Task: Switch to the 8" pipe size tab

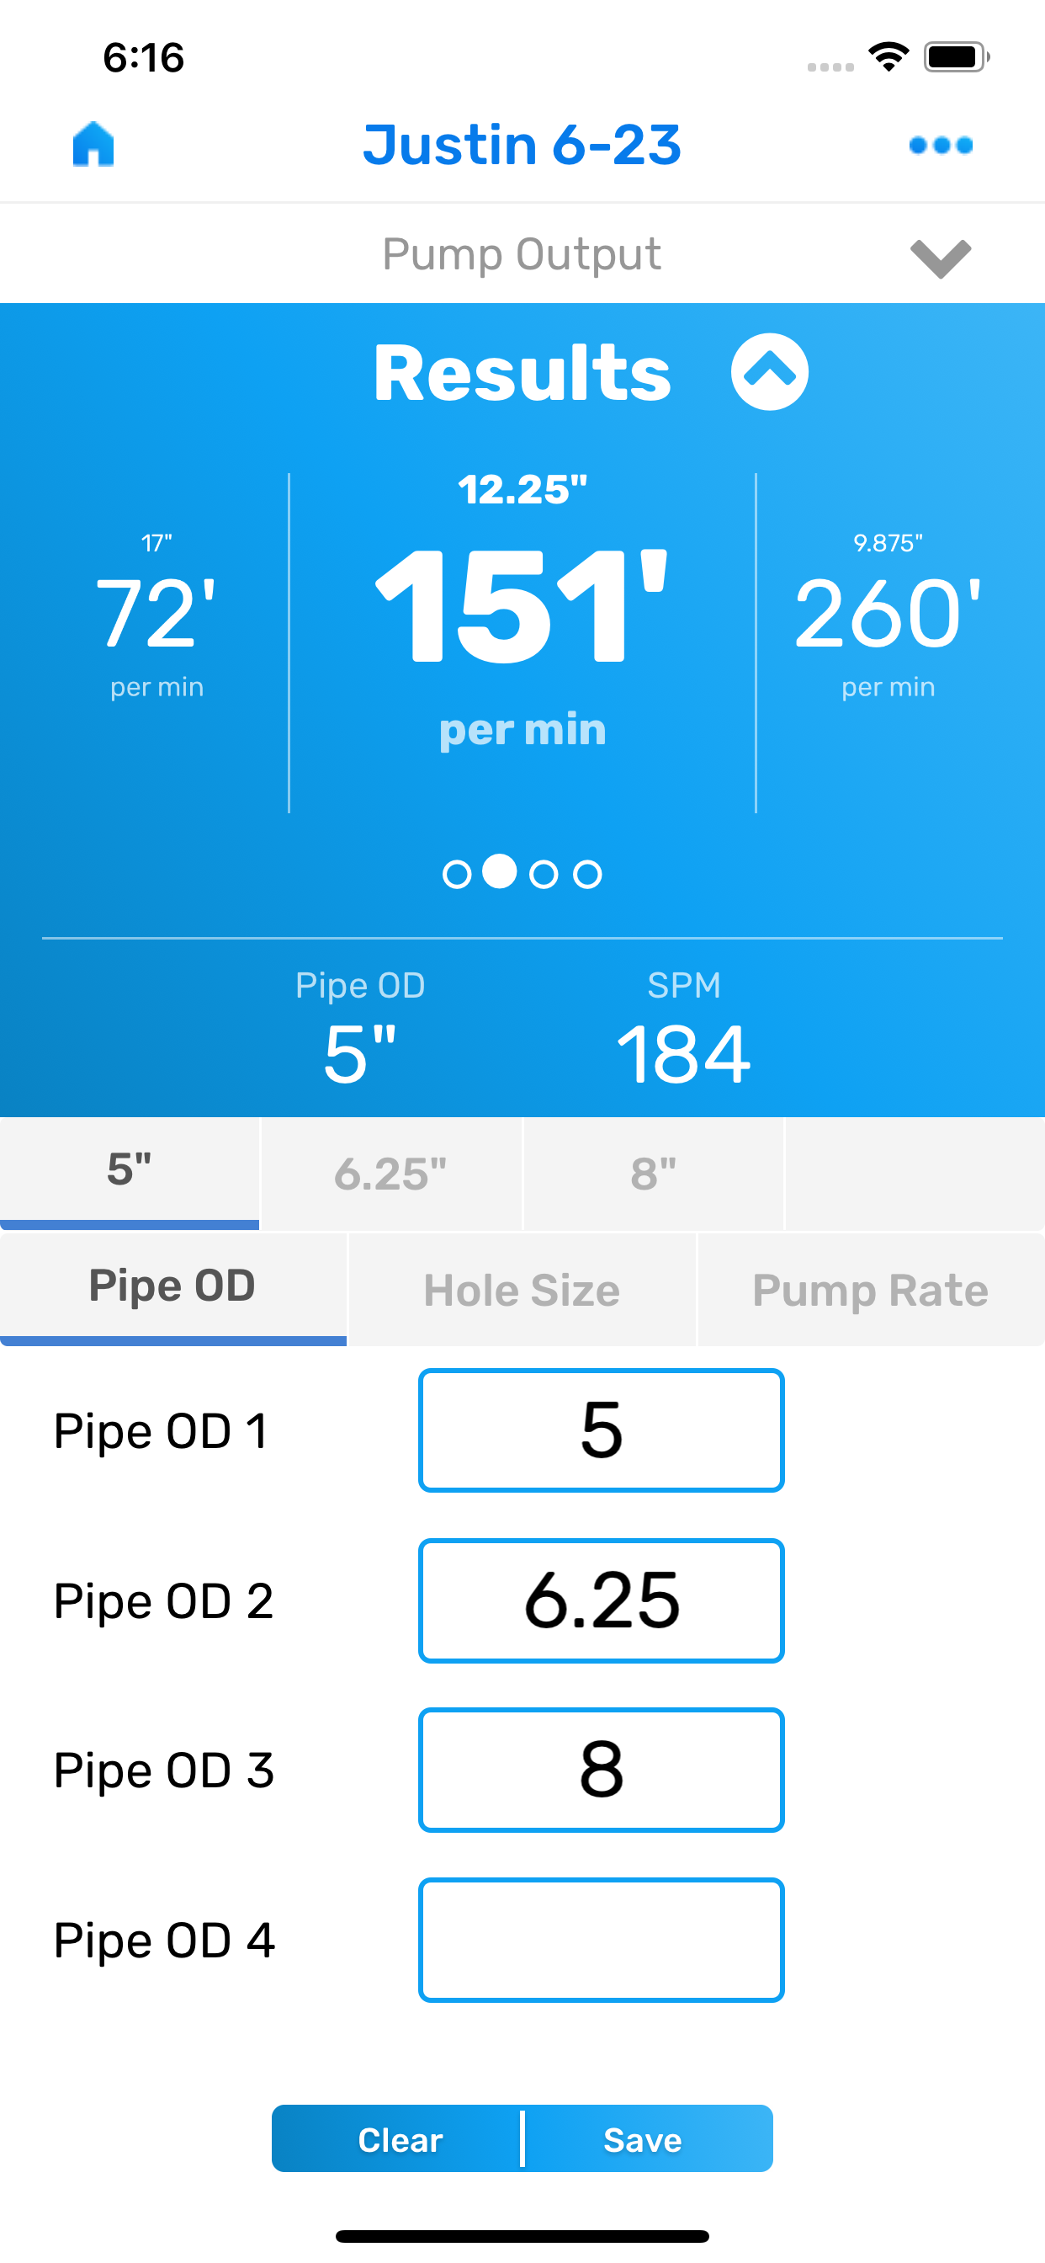Action: pos(654,1174)
